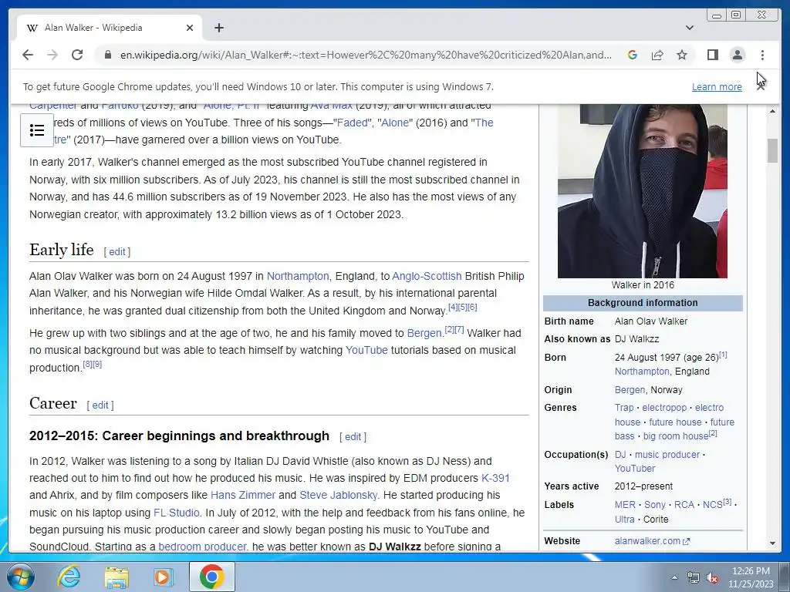790x592 pixels.
Task: Open the network tray icon
Action: click(x=694, y=578)
